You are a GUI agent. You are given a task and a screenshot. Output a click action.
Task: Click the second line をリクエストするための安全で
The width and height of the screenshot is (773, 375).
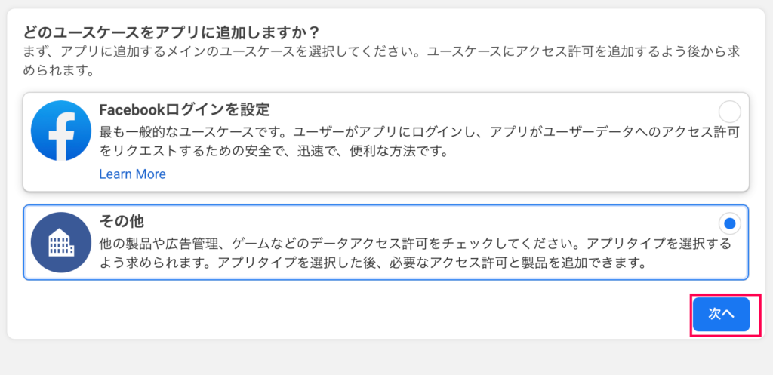(273, 151)
